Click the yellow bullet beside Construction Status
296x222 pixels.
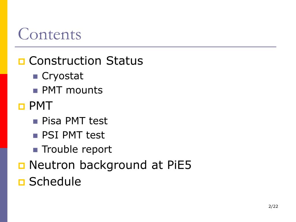[21, 62]
